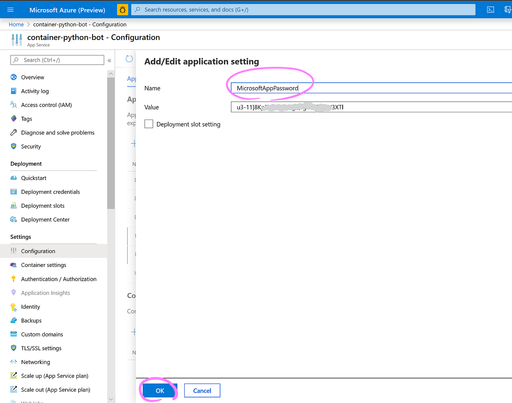Screen dimensions: 512x403
Task: Open Networking settings
Action: tap(35, 362)
